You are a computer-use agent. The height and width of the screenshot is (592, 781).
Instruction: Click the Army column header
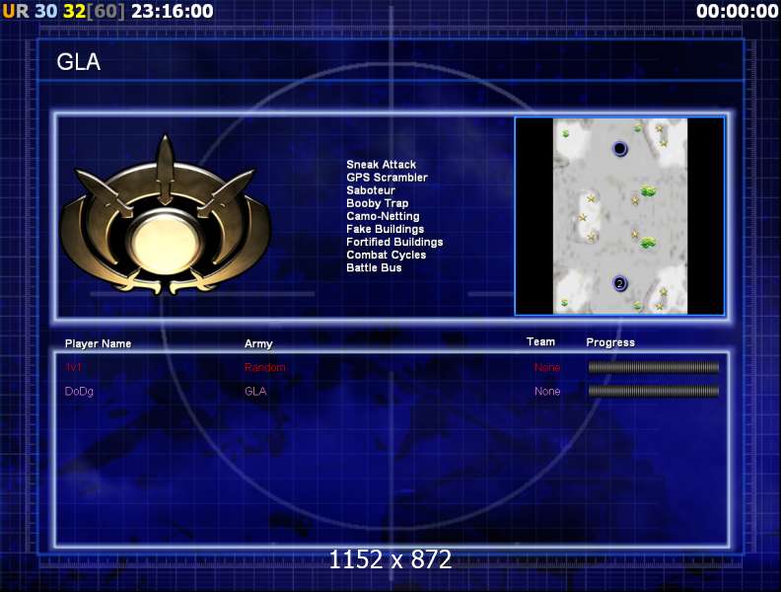(x=258, y=343)
